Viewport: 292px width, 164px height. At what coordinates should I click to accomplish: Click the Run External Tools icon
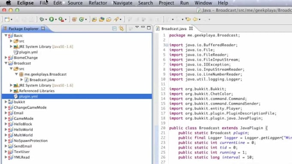61,19
